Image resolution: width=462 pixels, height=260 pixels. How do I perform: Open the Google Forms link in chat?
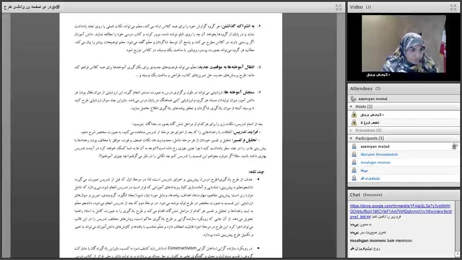point(401,211)
